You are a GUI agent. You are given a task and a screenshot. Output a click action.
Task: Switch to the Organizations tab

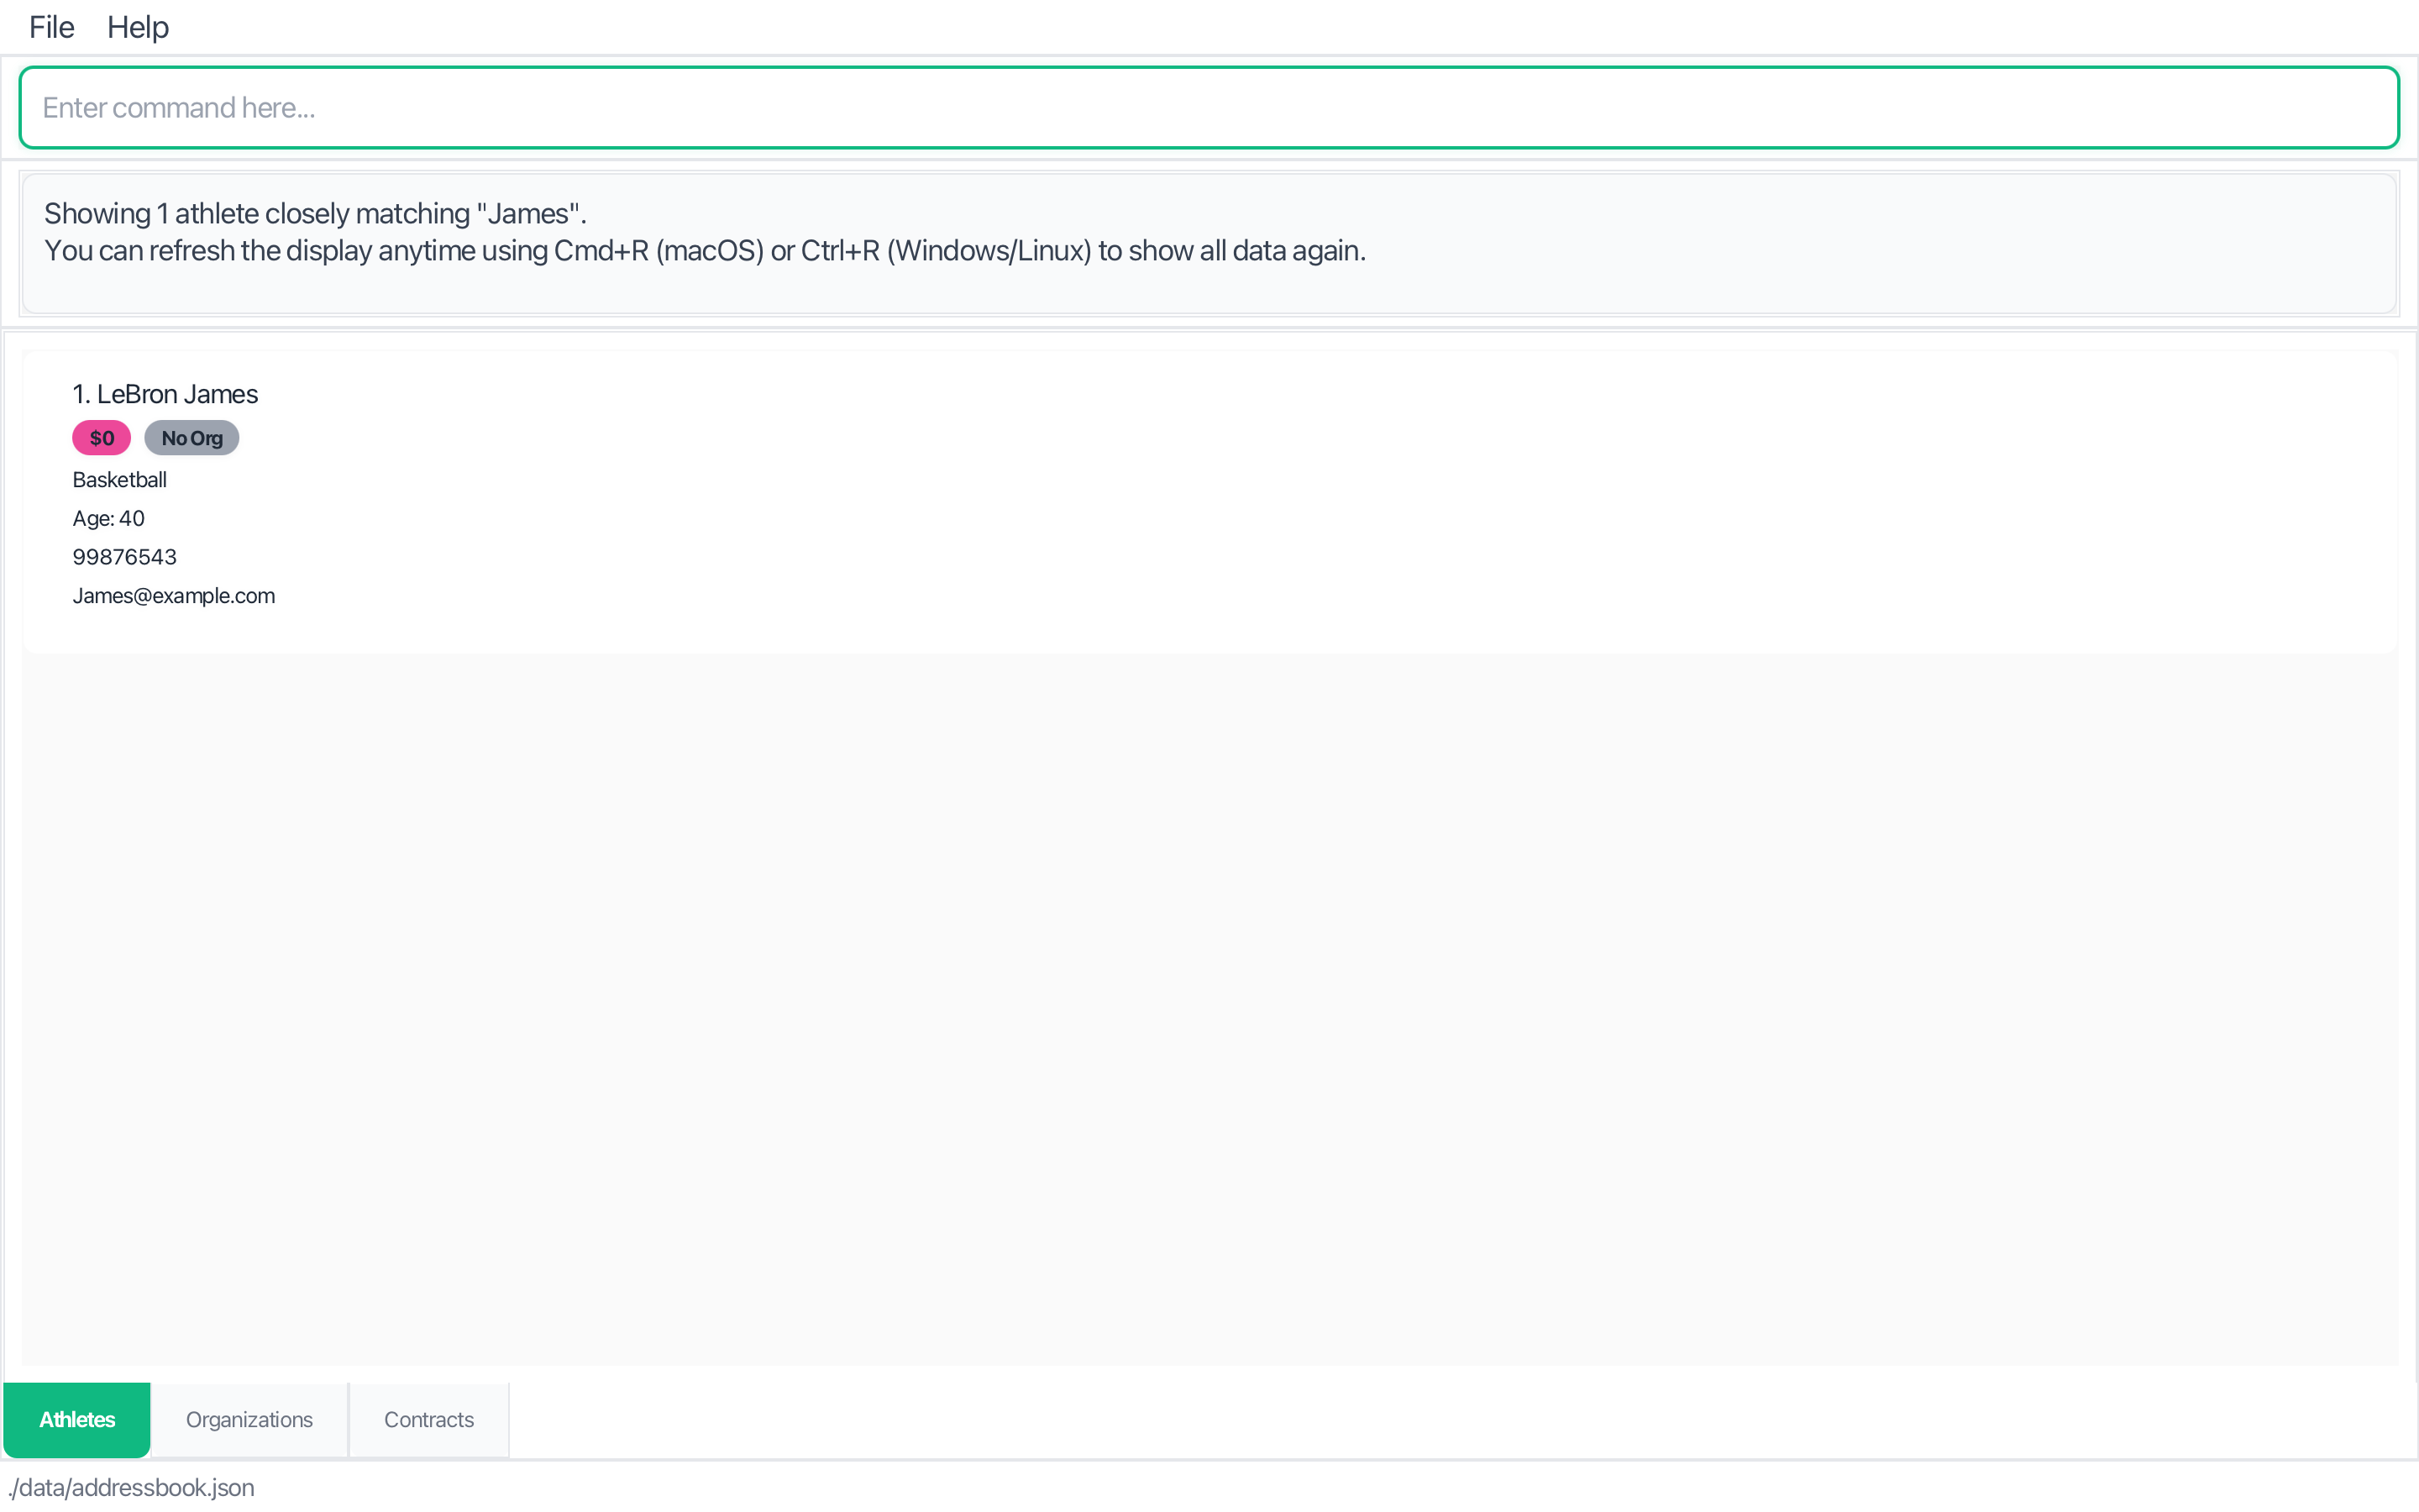(x=249, y=1419)
